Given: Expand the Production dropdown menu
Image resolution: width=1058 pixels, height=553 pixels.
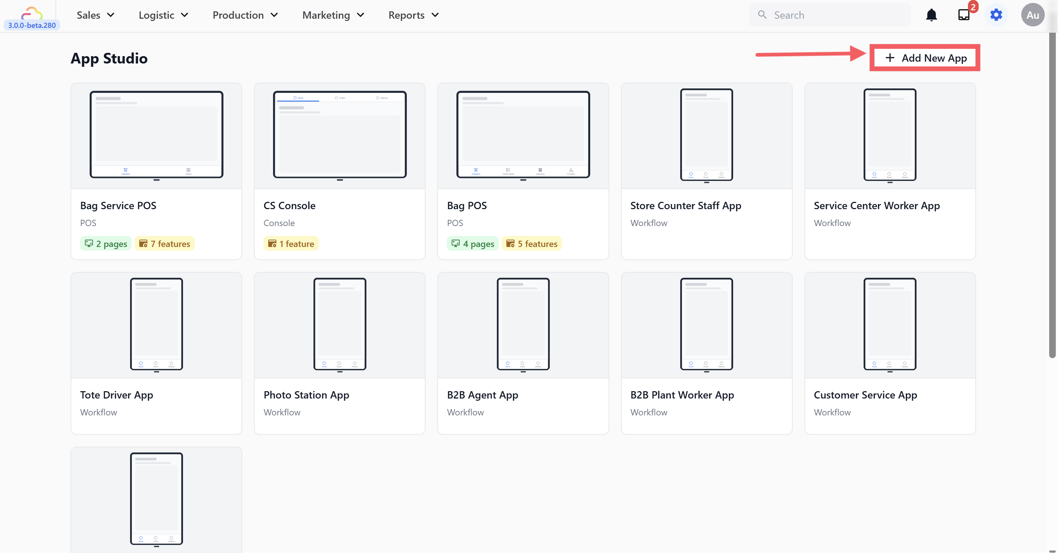Looking at the screenshot, I should 245,15.
